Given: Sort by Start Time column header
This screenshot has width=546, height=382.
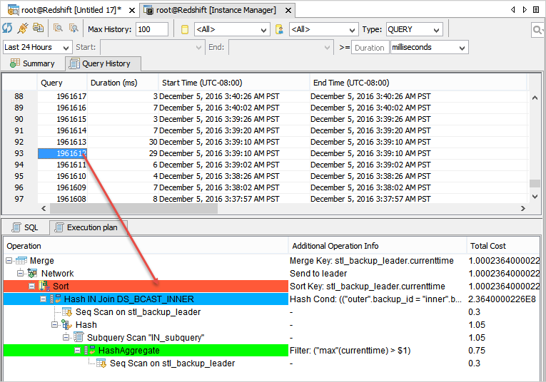Looking at the screenshot, I should [234, 83].
